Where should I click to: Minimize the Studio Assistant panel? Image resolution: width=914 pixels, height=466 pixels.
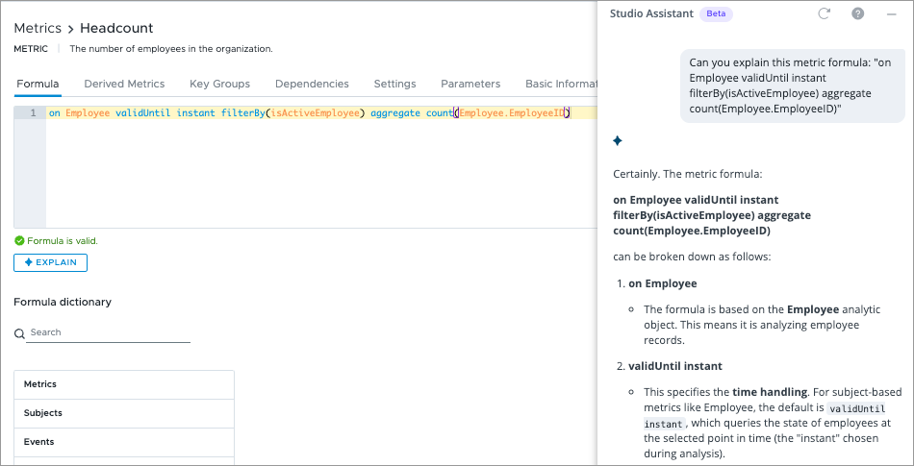tap(891, 13)
